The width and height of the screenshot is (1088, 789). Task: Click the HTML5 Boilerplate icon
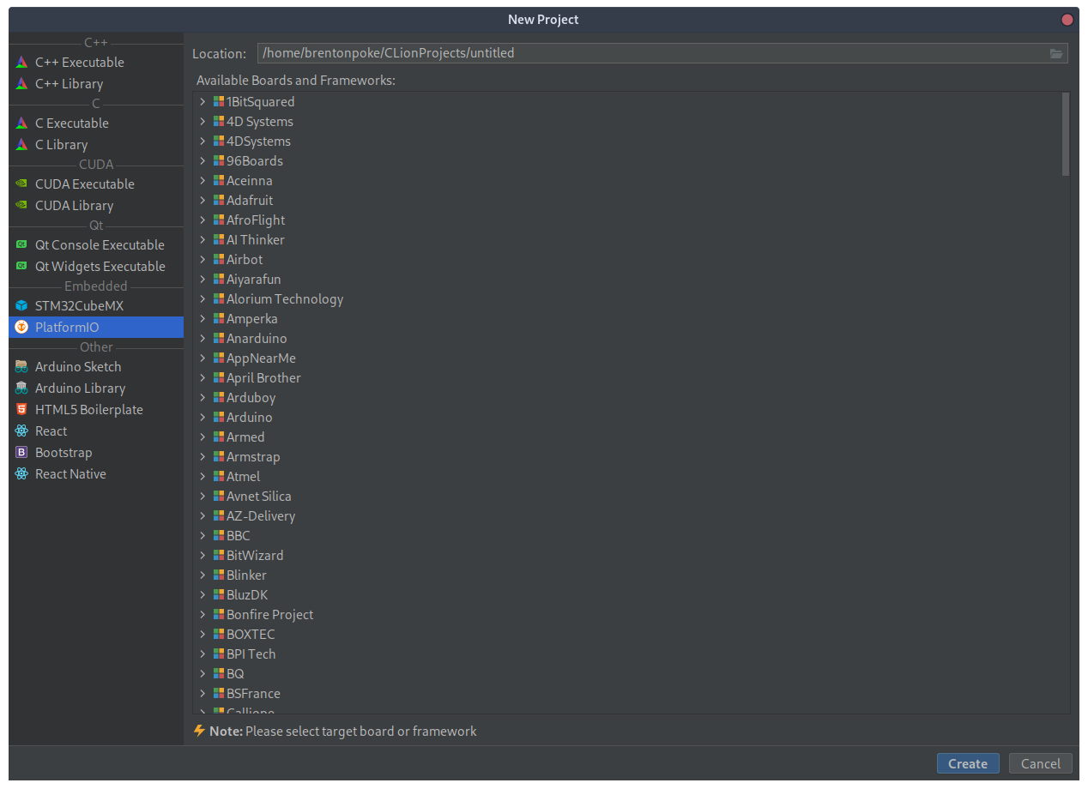pos(21,410)
